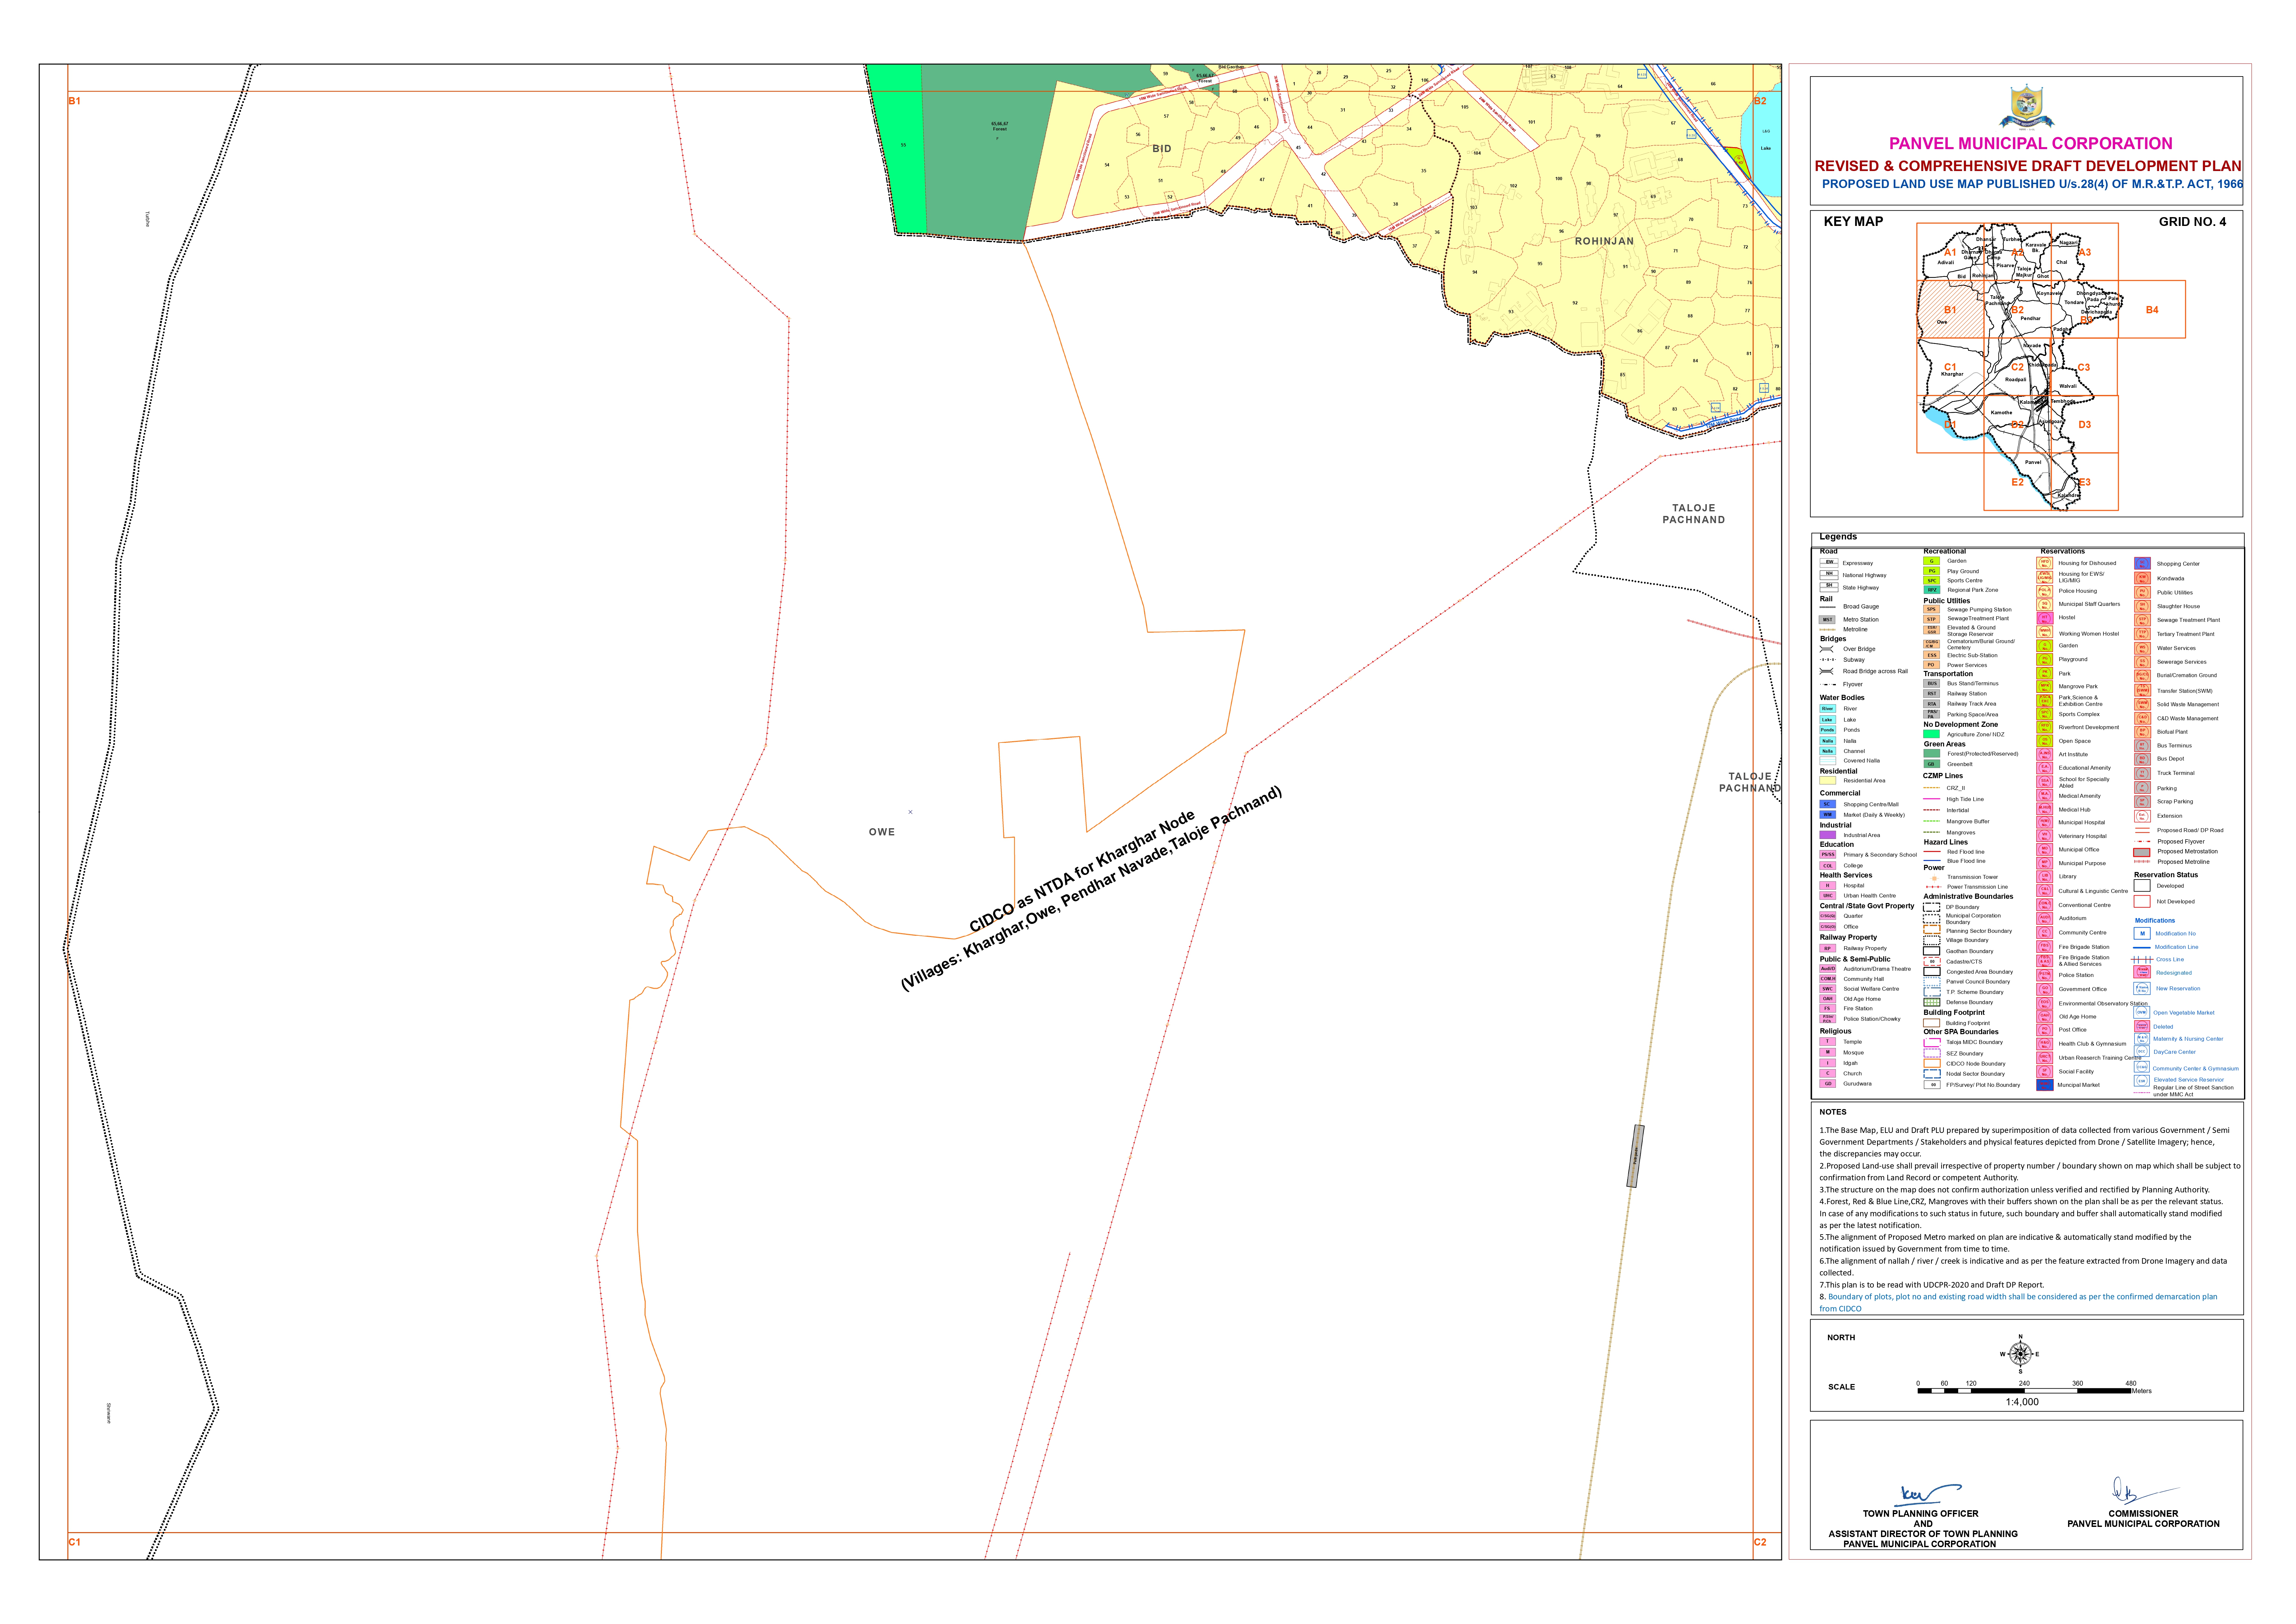Click the 'Reservation Status' heading

pyautogui.click(x=2166, y=875)
